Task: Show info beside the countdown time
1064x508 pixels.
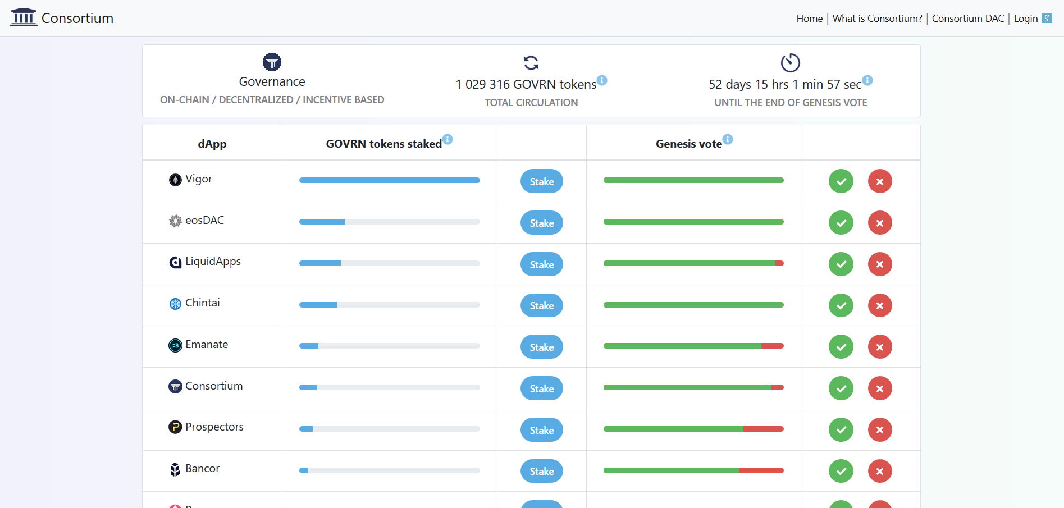Action: tap(867, 80)
